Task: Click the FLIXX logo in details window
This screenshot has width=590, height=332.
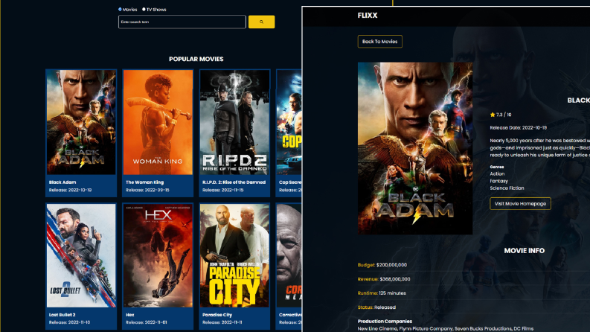Action: pos(368,16)
